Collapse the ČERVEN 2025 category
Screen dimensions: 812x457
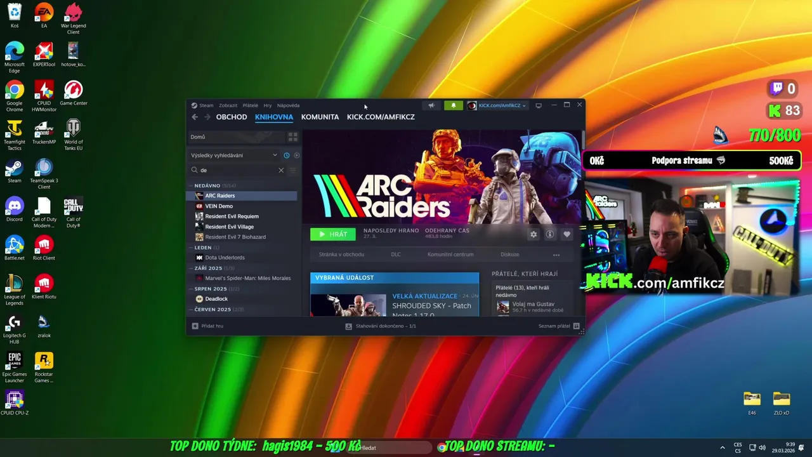coord(213,309)
